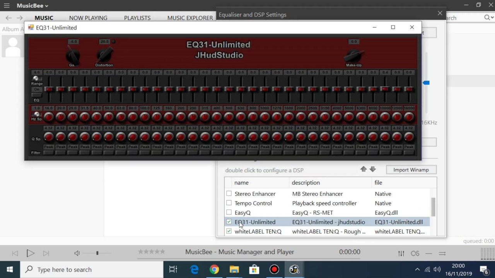
Task: Open Microsoft Edge from the taskbar
Action: (x=194, y=270)
